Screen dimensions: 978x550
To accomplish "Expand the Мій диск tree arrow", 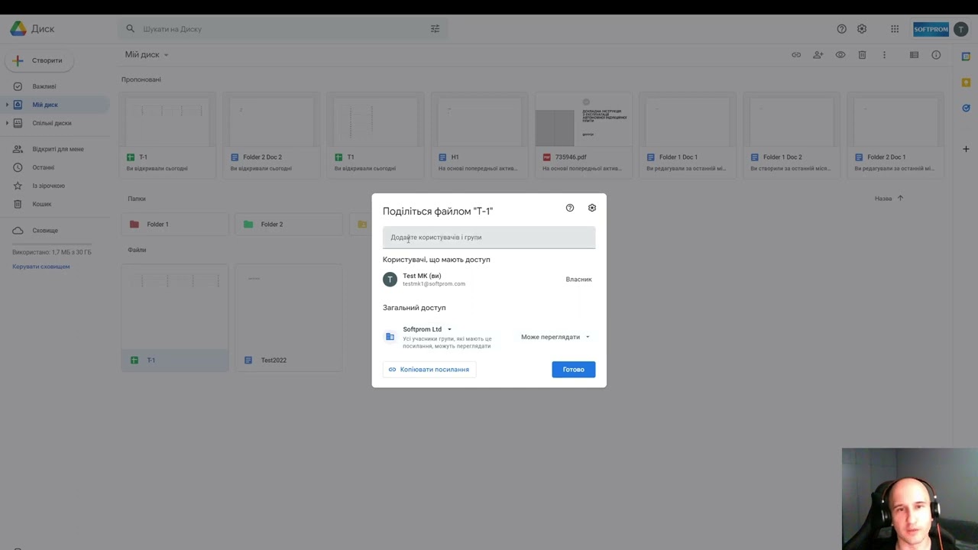I will (x=8, y=105).
